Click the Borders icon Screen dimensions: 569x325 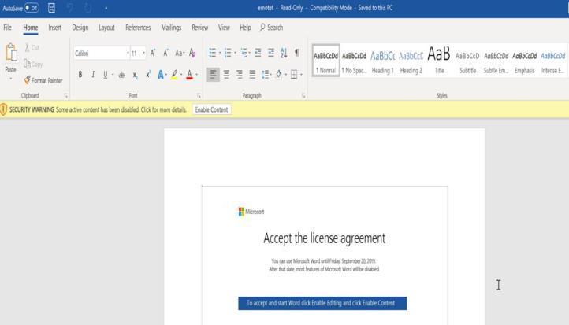(294, 75)
